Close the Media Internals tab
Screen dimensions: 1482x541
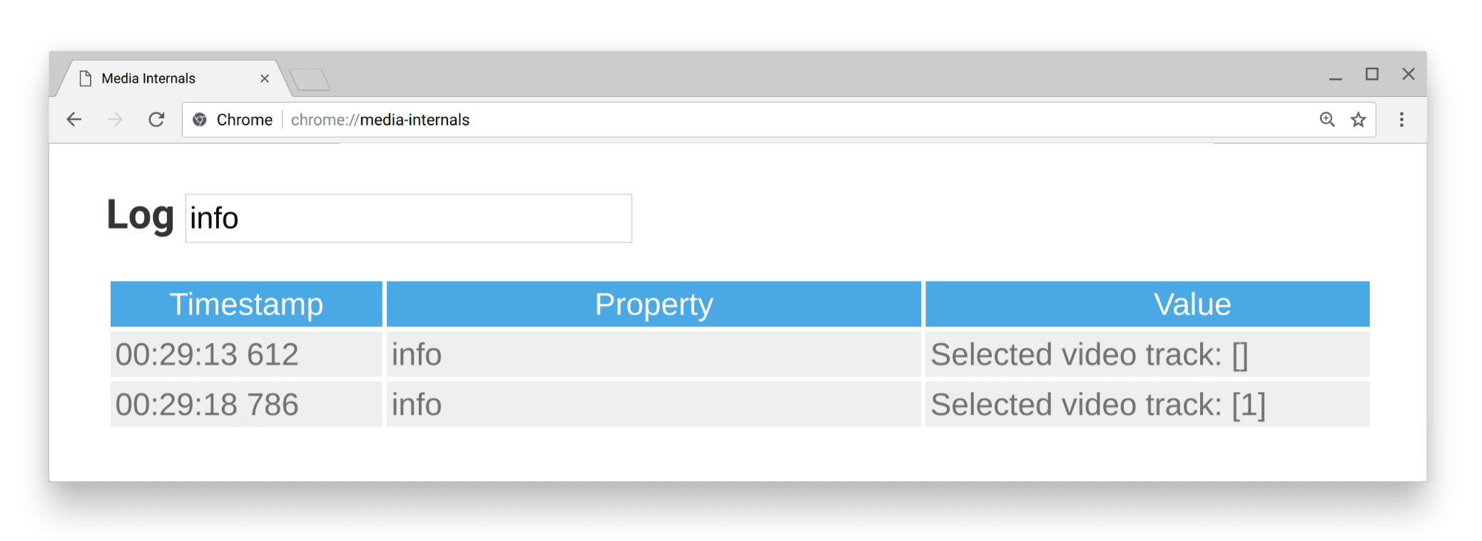tap(265, 78)
